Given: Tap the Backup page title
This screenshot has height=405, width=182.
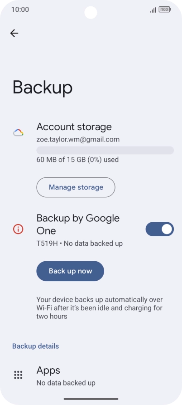Looking at the screenshot, I should pos(43,88).
